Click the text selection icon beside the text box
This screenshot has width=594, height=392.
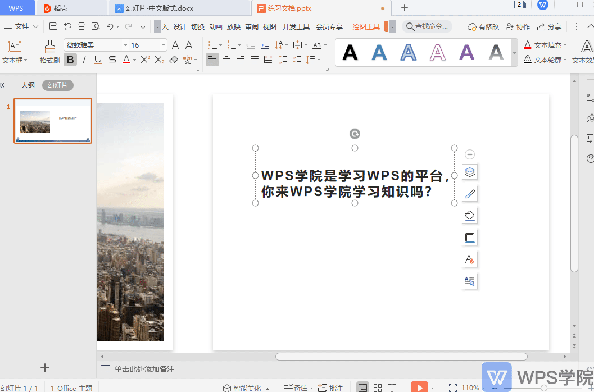pyautogui.click(x=470, y=281)
